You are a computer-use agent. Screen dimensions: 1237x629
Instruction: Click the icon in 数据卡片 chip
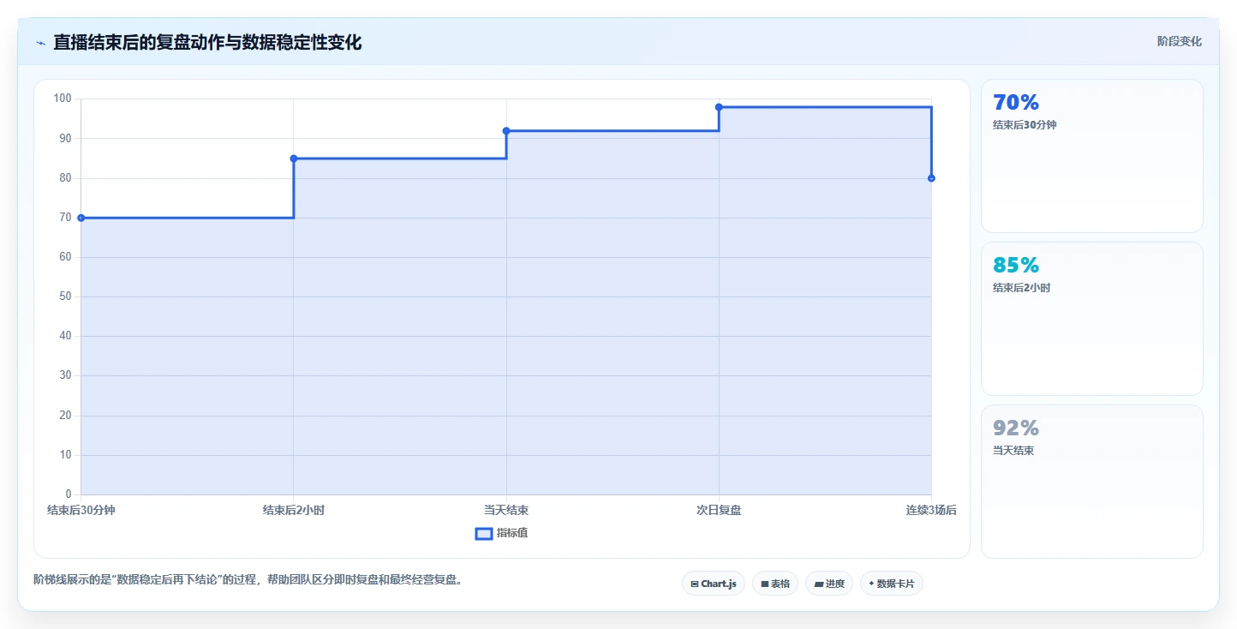point(871,584)
